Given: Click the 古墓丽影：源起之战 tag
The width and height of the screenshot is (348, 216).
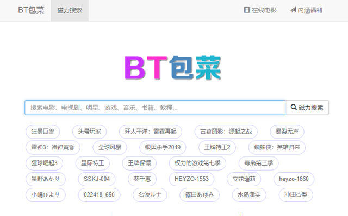Looking at the screenshot, I should click(x=226, y=132).
